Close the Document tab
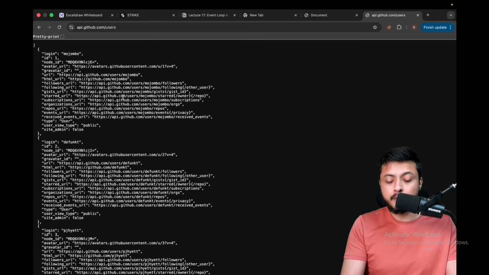The height and width of the screenshot is (275, 489). tap(357, 15)
